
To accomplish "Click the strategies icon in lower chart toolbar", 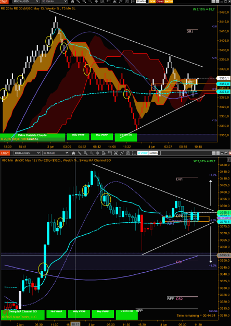I will pos(127,153).
